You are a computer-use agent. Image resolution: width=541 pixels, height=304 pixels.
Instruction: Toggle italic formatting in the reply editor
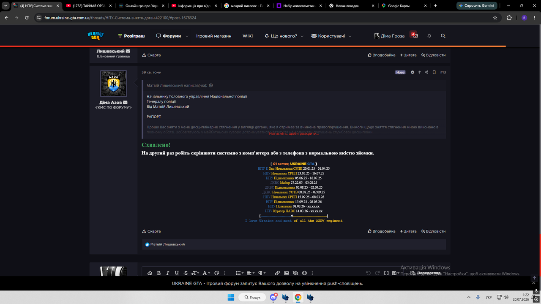[x=168, y=273]
